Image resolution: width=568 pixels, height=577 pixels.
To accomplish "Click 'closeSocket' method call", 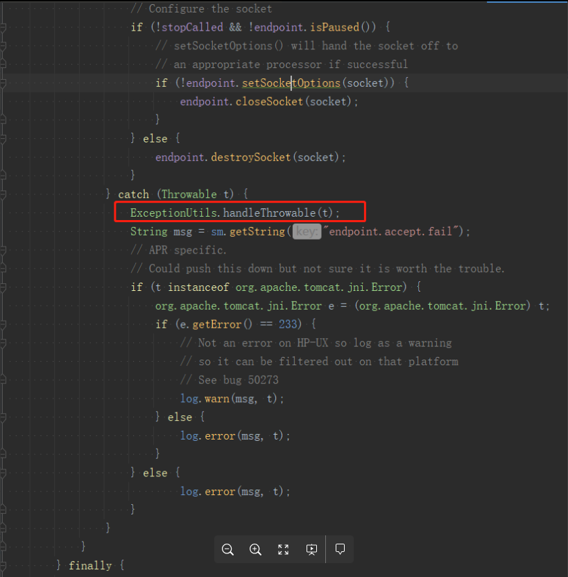I will 269,101.
